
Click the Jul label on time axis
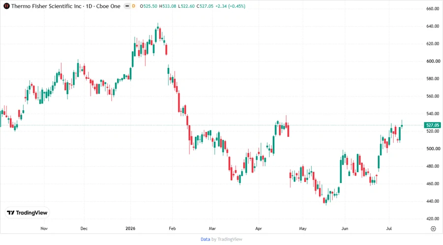389,229
